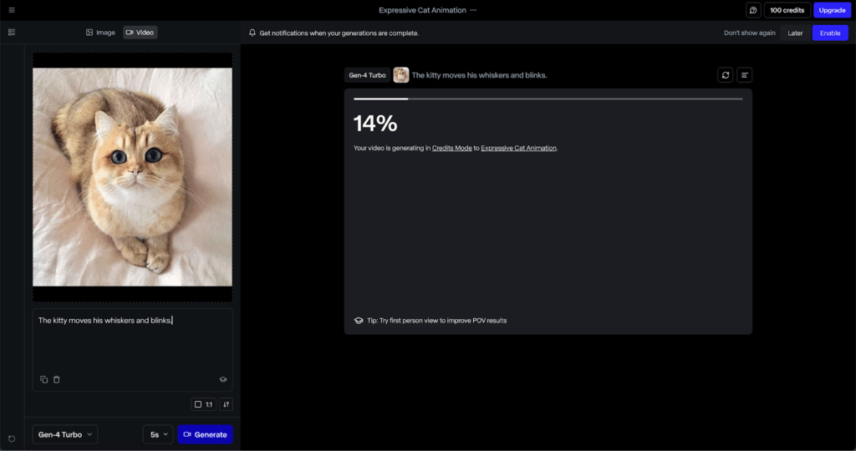Click the first person view tip text
856x451 pixels.
click(436, 321)
